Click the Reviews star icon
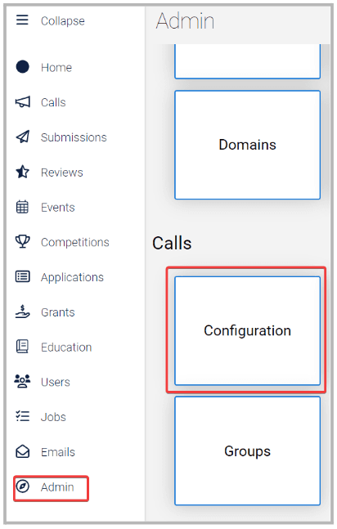Screen dimensions: 337x529 22,172
